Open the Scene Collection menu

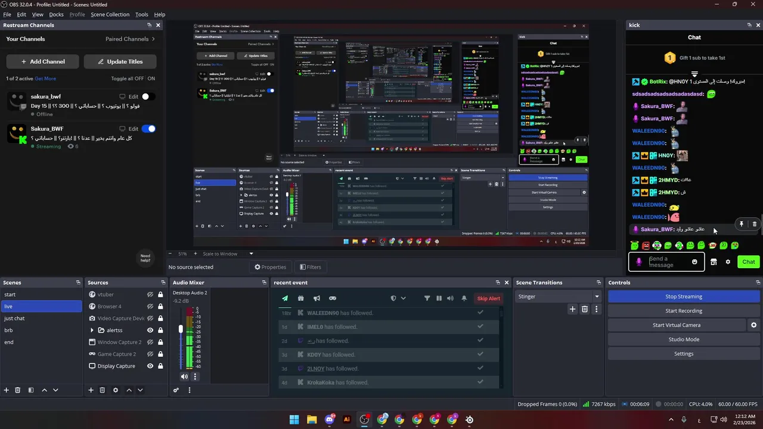(x=110, y=14)
